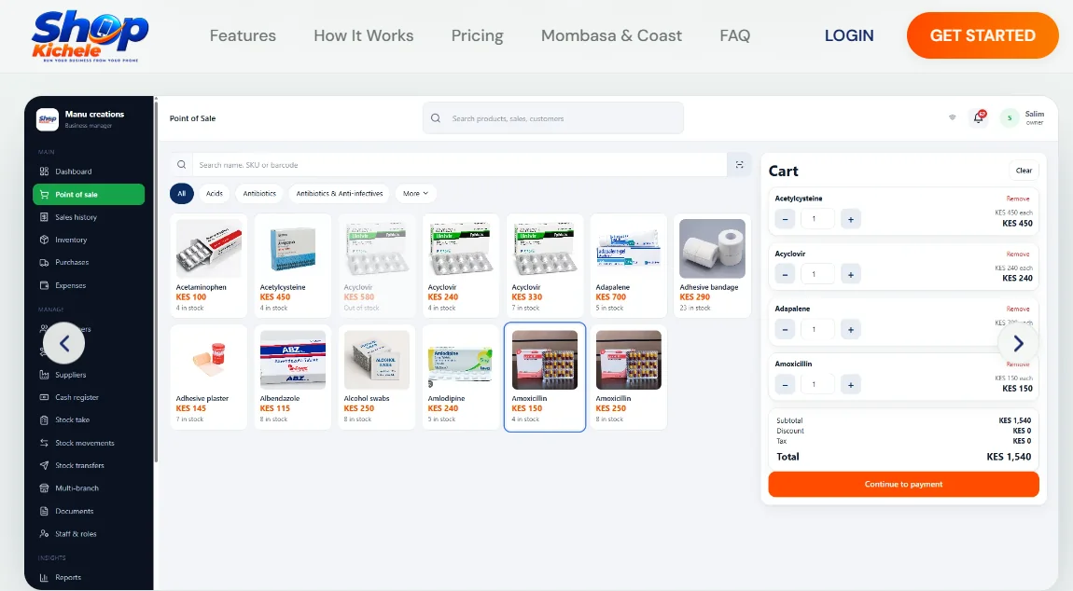Click Manu creations business logo
1073x591 pixels.
(x=48, y=119)
